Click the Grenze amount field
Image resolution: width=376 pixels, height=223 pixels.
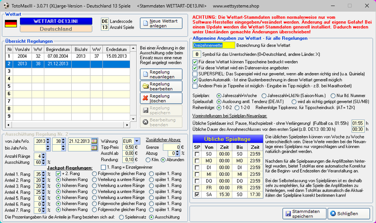click(x=171, y=147)
